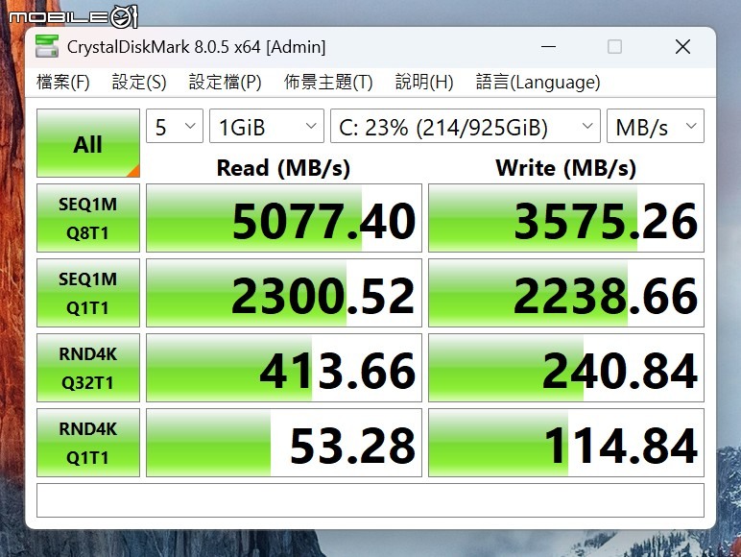Start the SEQ1M Q8T1 test
This screenshot has height=557, width=741.
click(x=88, y=218)
